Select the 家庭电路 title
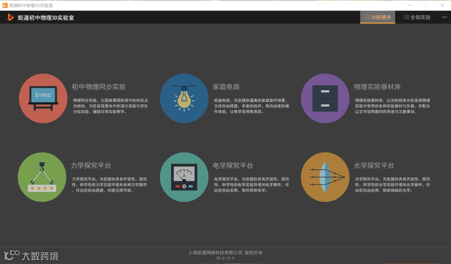The height and width of the screenshot is (264, 451). tap(226, 87)
